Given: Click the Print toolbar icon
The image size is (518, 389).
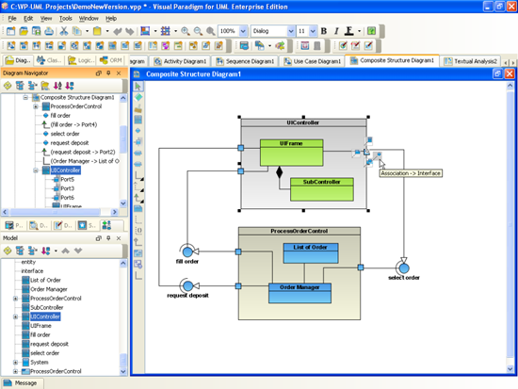Looking at the screenshot, I should coord(49,31).
